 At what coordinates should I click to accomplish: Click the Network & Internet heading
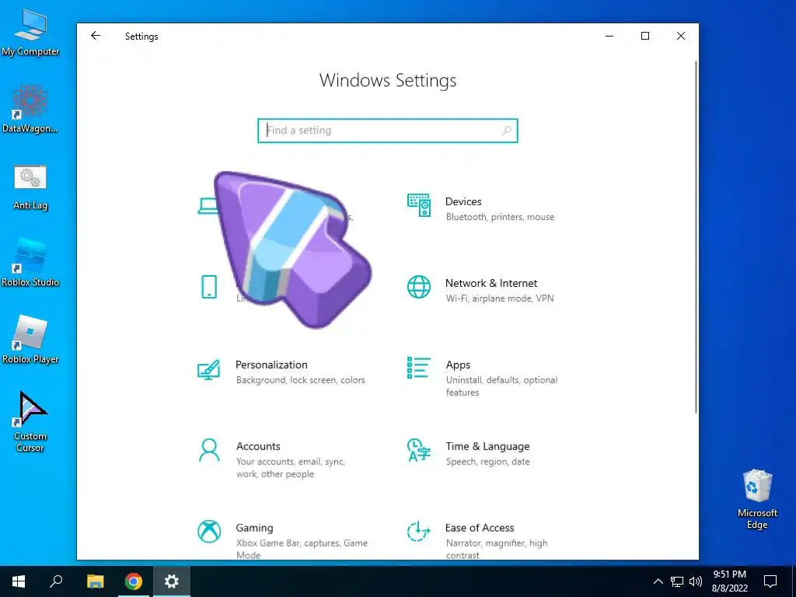(491, 283)
